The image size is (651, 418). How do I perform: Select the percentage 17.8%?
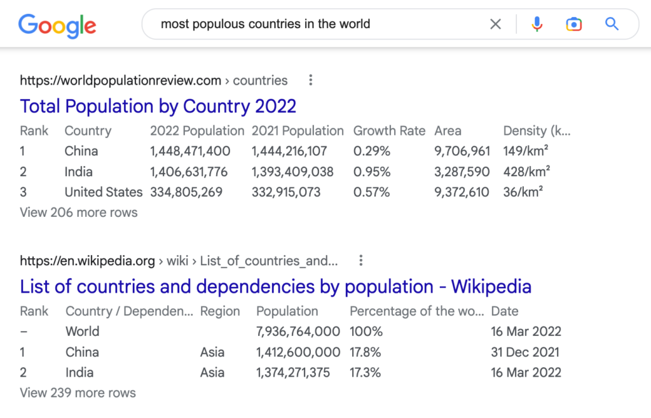point(365,352)
